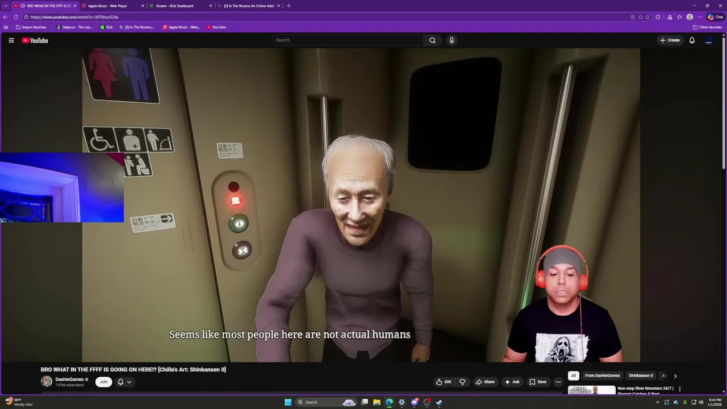Click the Windows taskbar Search box

tap(327, 402)
